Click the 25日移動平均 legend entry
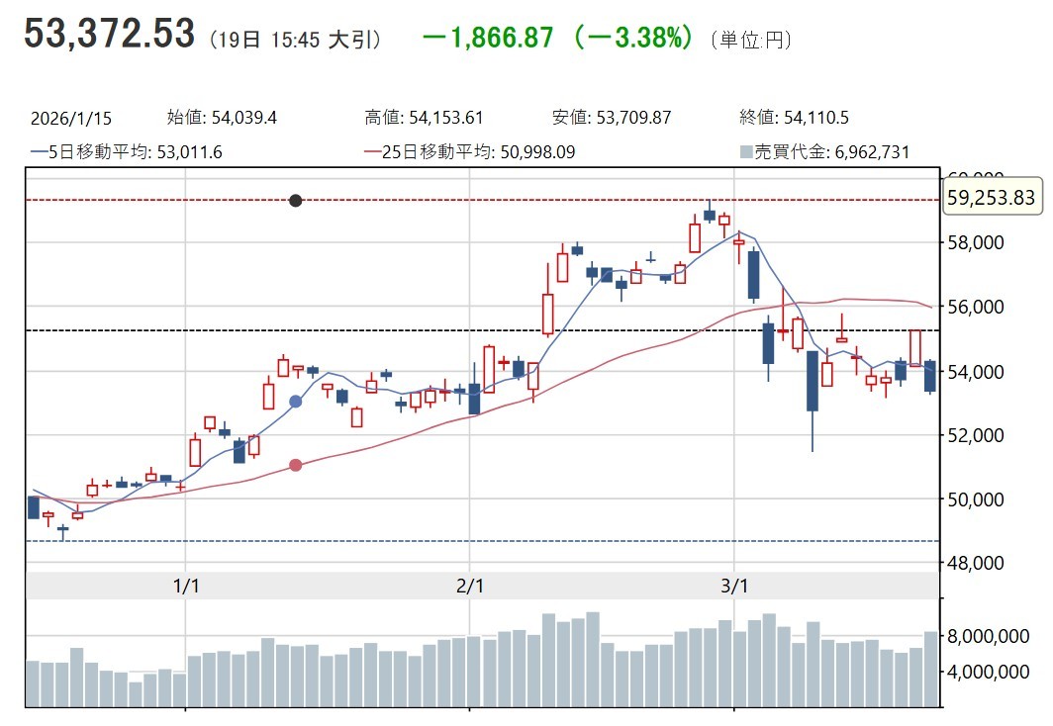 tap(469, 151)
